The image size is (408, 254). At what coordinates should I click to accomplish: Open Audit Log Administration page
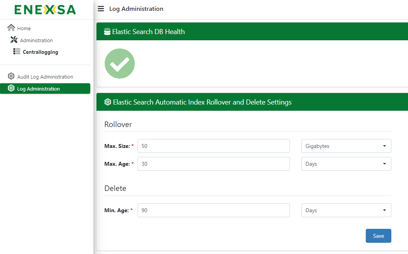click(x=45, y=77)
